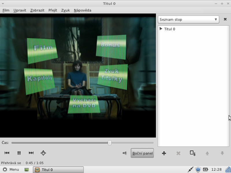Save the playlist to a file

193,153
